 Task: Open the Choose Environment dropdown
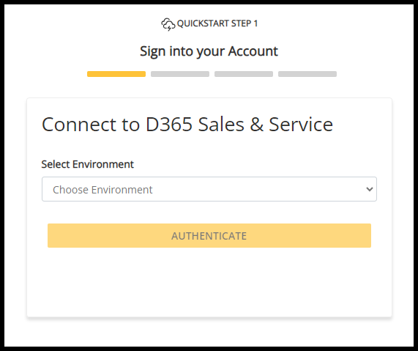click(x=209, y=189)
